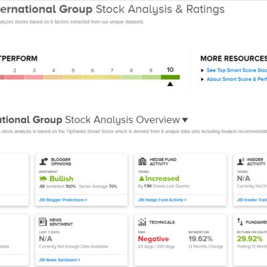Click bullet arrow before About Smart Score

pyautogui.click(x=202, y=79)
